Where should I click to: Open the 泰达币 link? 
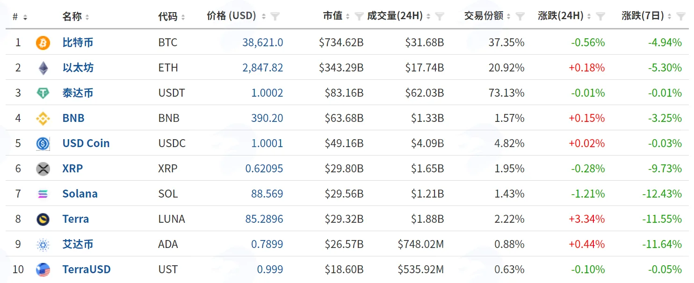click(78, 93)
